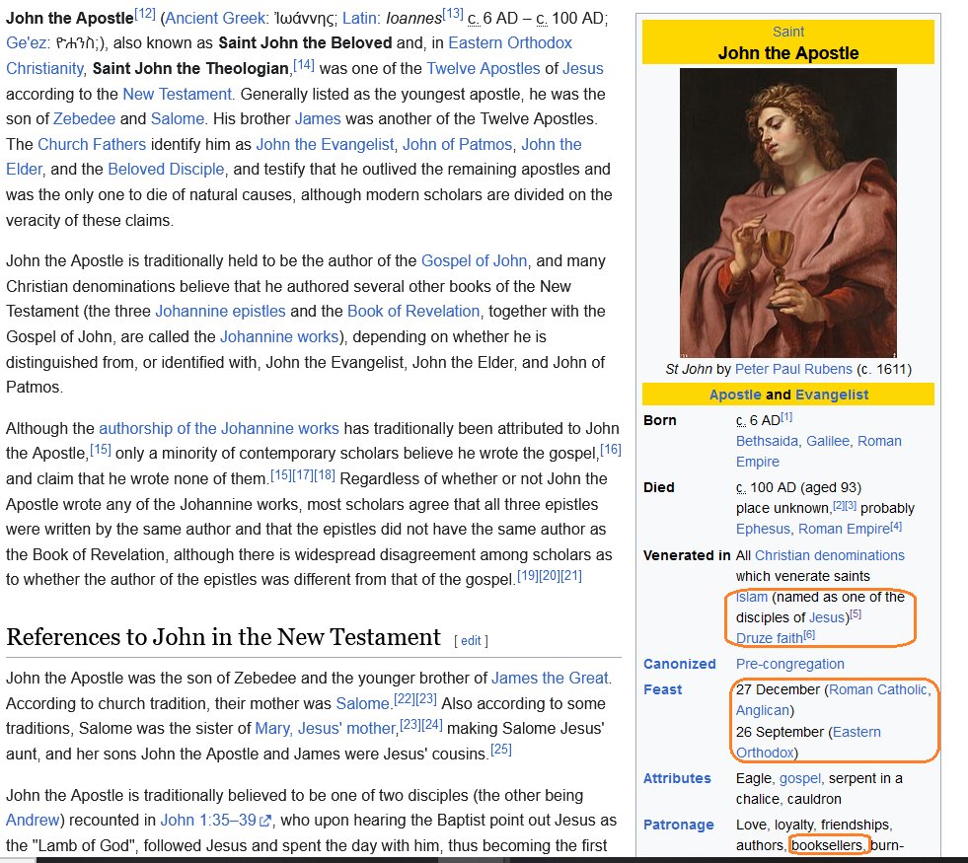The width and height of the screenshot is (968, 863).
Task: Follow the Ge'ez link
Action: 26,43
